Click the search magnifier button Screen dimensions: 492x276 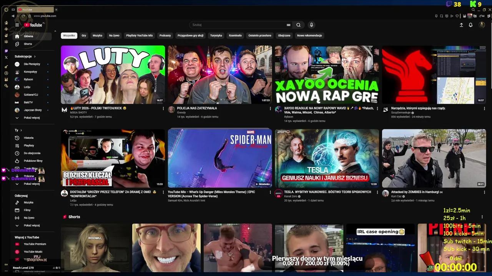point(298,25)
